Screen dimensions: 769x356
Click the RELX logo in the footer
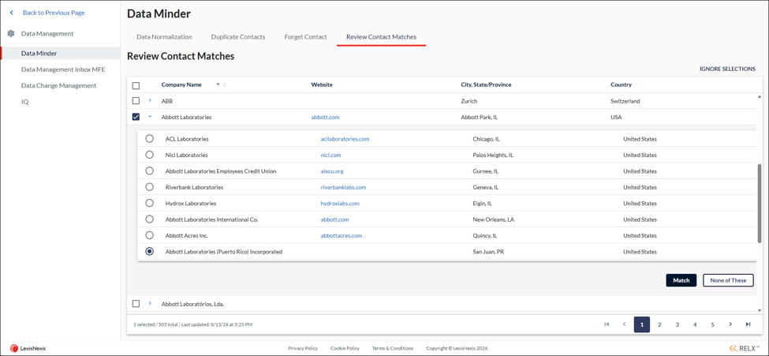click(745, 348)
